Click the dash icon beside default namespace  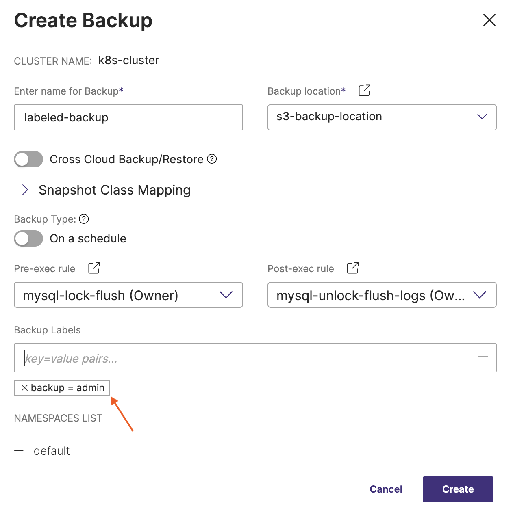[x=19, y=451]
